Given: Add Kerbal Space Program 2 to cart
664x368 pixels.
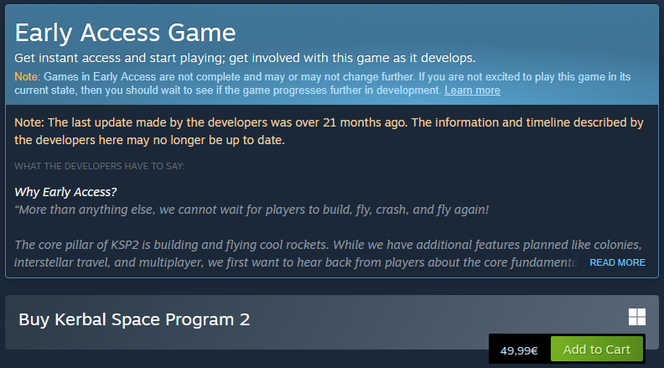Looking at the screenshot, I should [x=596, y=350].
